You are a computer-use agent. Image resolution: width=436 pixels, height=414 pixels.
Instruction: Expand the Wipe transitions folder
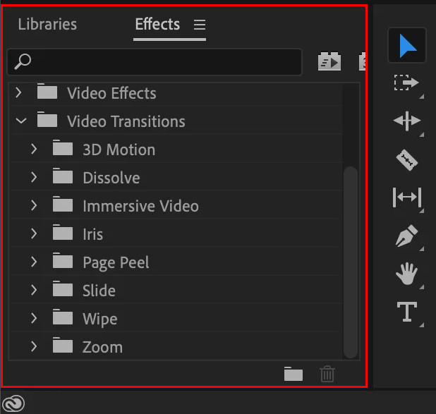point(34,318)
